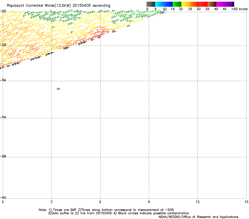The width and height of the screenshot is (249, 219).
Task: Click the longitude label '6' on bottom axis
Action: [x=100, y=202]
